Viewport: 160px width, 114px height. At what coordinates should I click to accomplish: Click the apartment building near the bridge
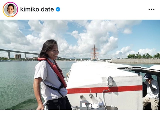tap(18, 56)
